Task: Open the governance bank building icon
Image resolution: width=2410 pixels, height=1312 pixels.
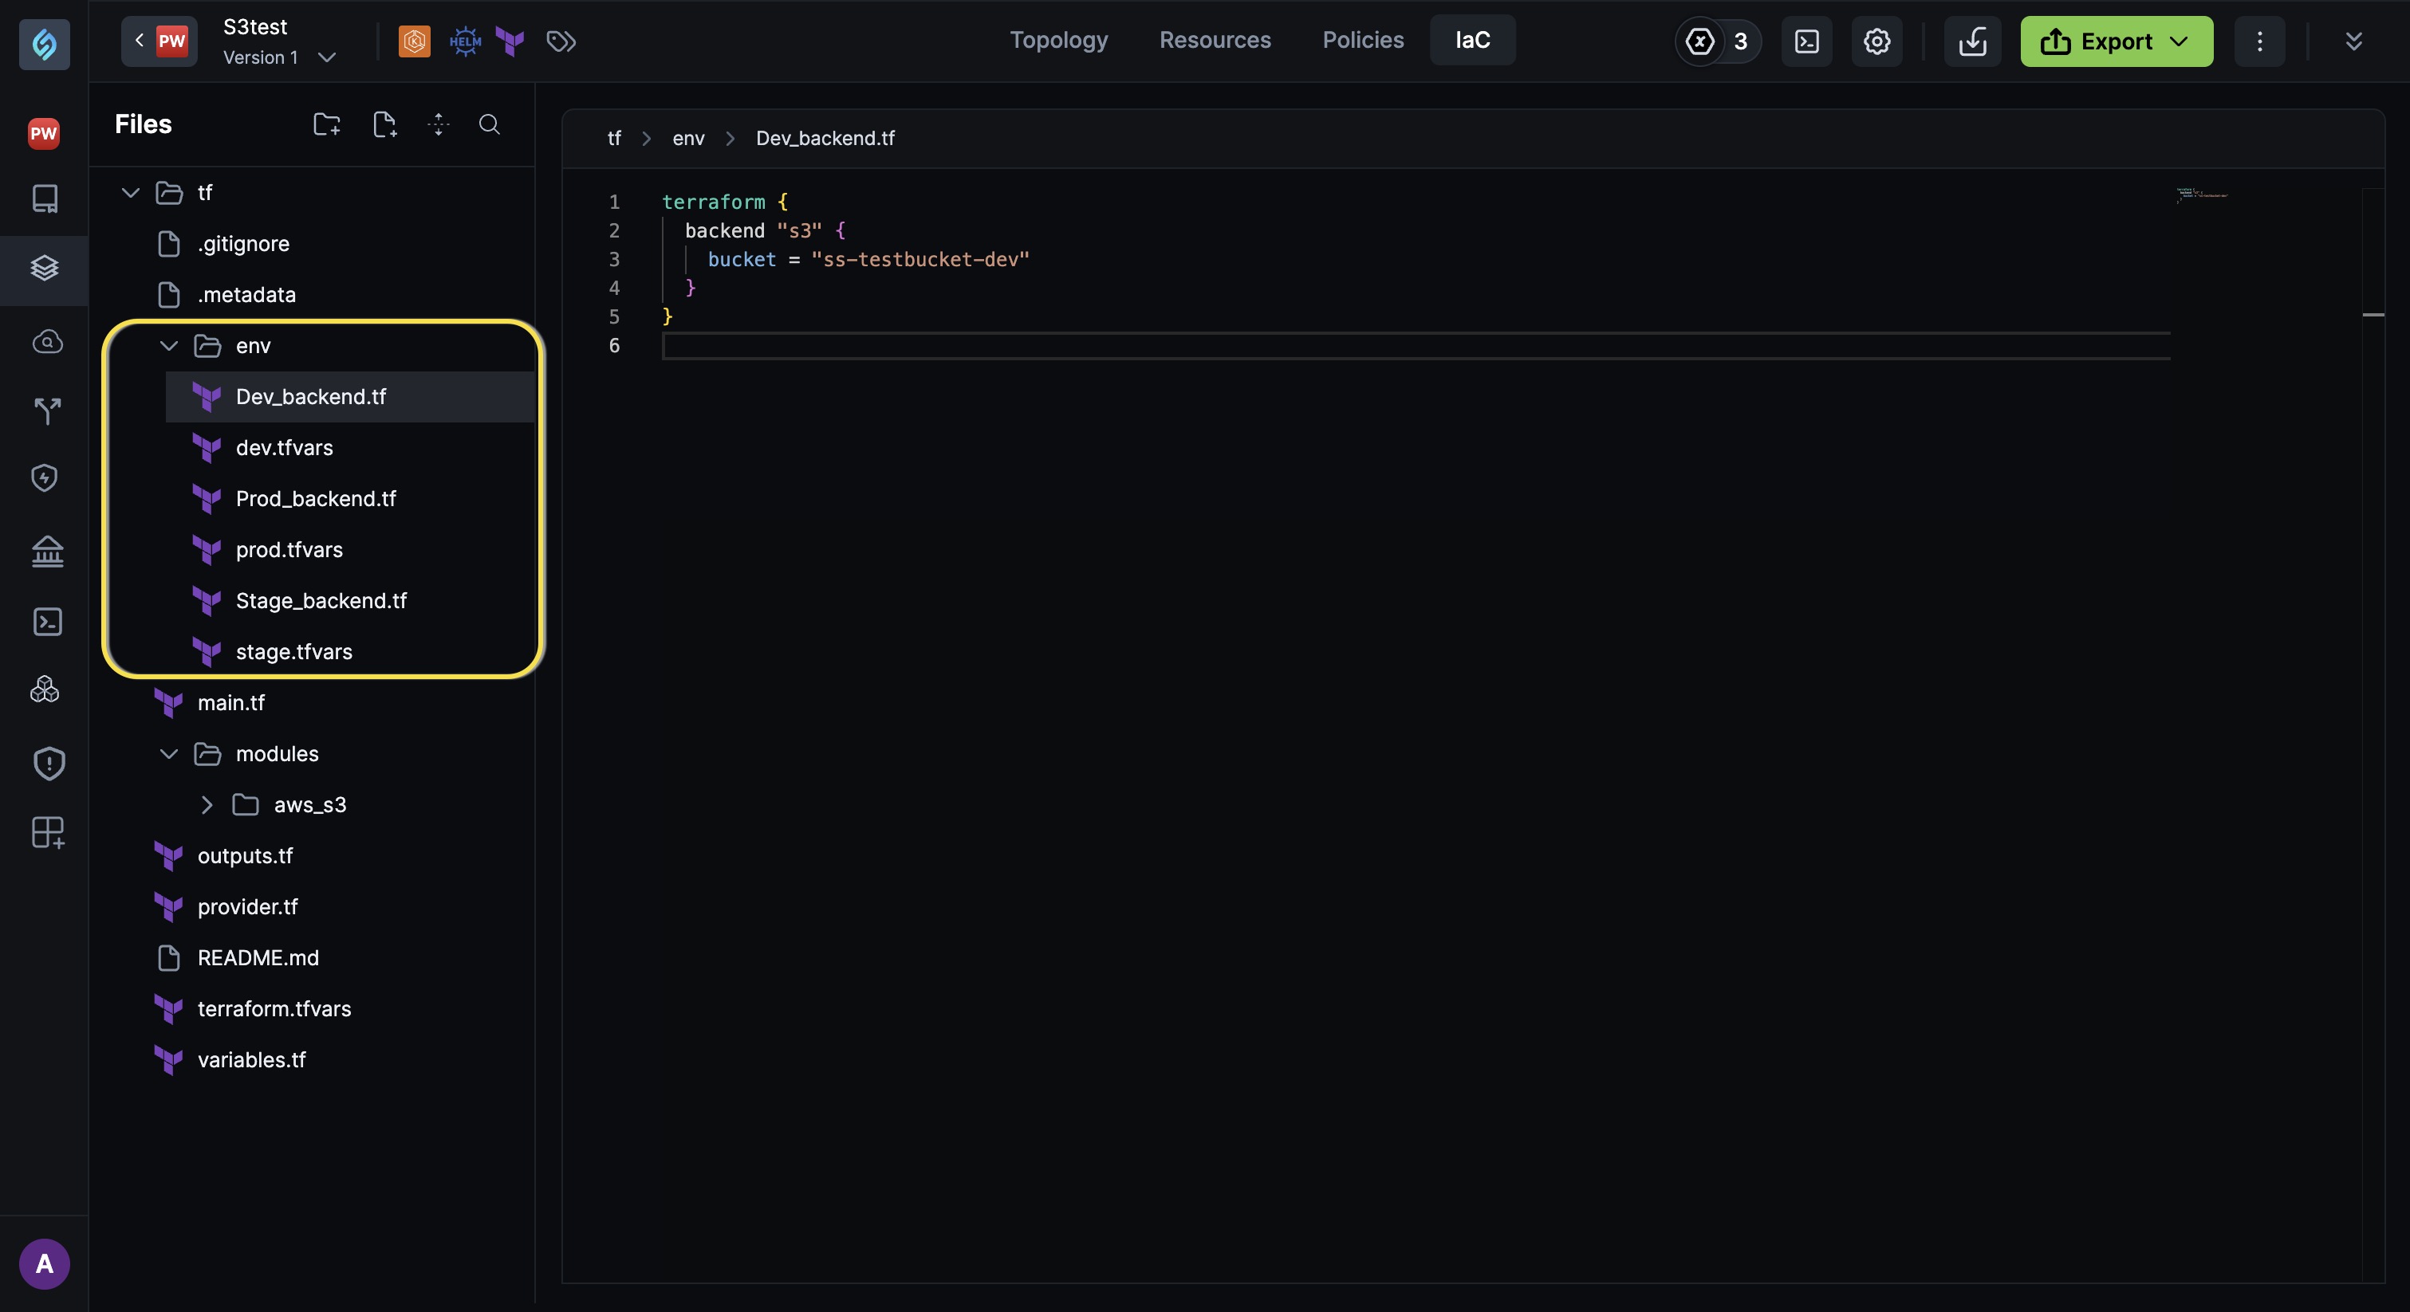Action: coord(47,551)
